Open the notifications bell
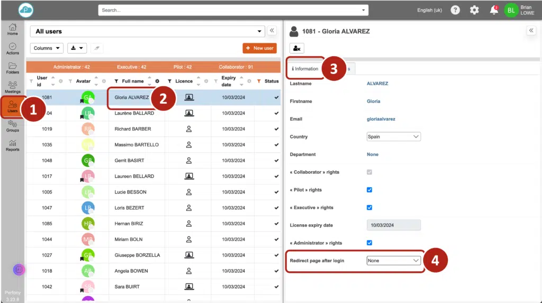The height and width of the screenshot is (303, 542). (x=494, y=10)
